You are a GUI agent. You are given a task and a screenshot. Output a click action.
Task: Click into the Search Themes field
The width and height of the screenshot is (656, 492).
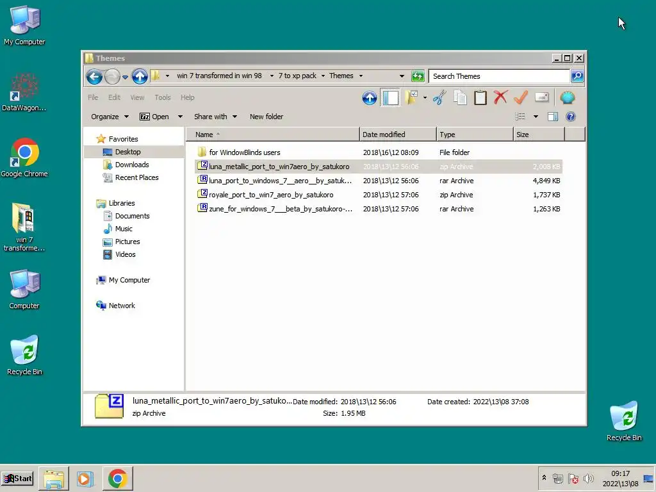coord(499,76)
